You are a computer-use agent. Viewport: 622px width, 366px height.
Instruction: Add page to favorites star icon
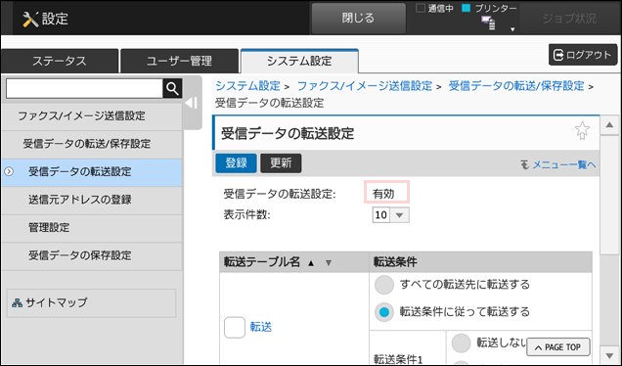coord(582,130)
